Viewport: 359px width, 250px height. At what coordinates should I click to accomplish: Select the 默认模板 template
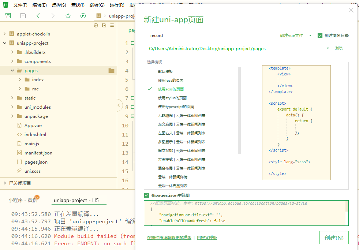click(x=165, y=71)
